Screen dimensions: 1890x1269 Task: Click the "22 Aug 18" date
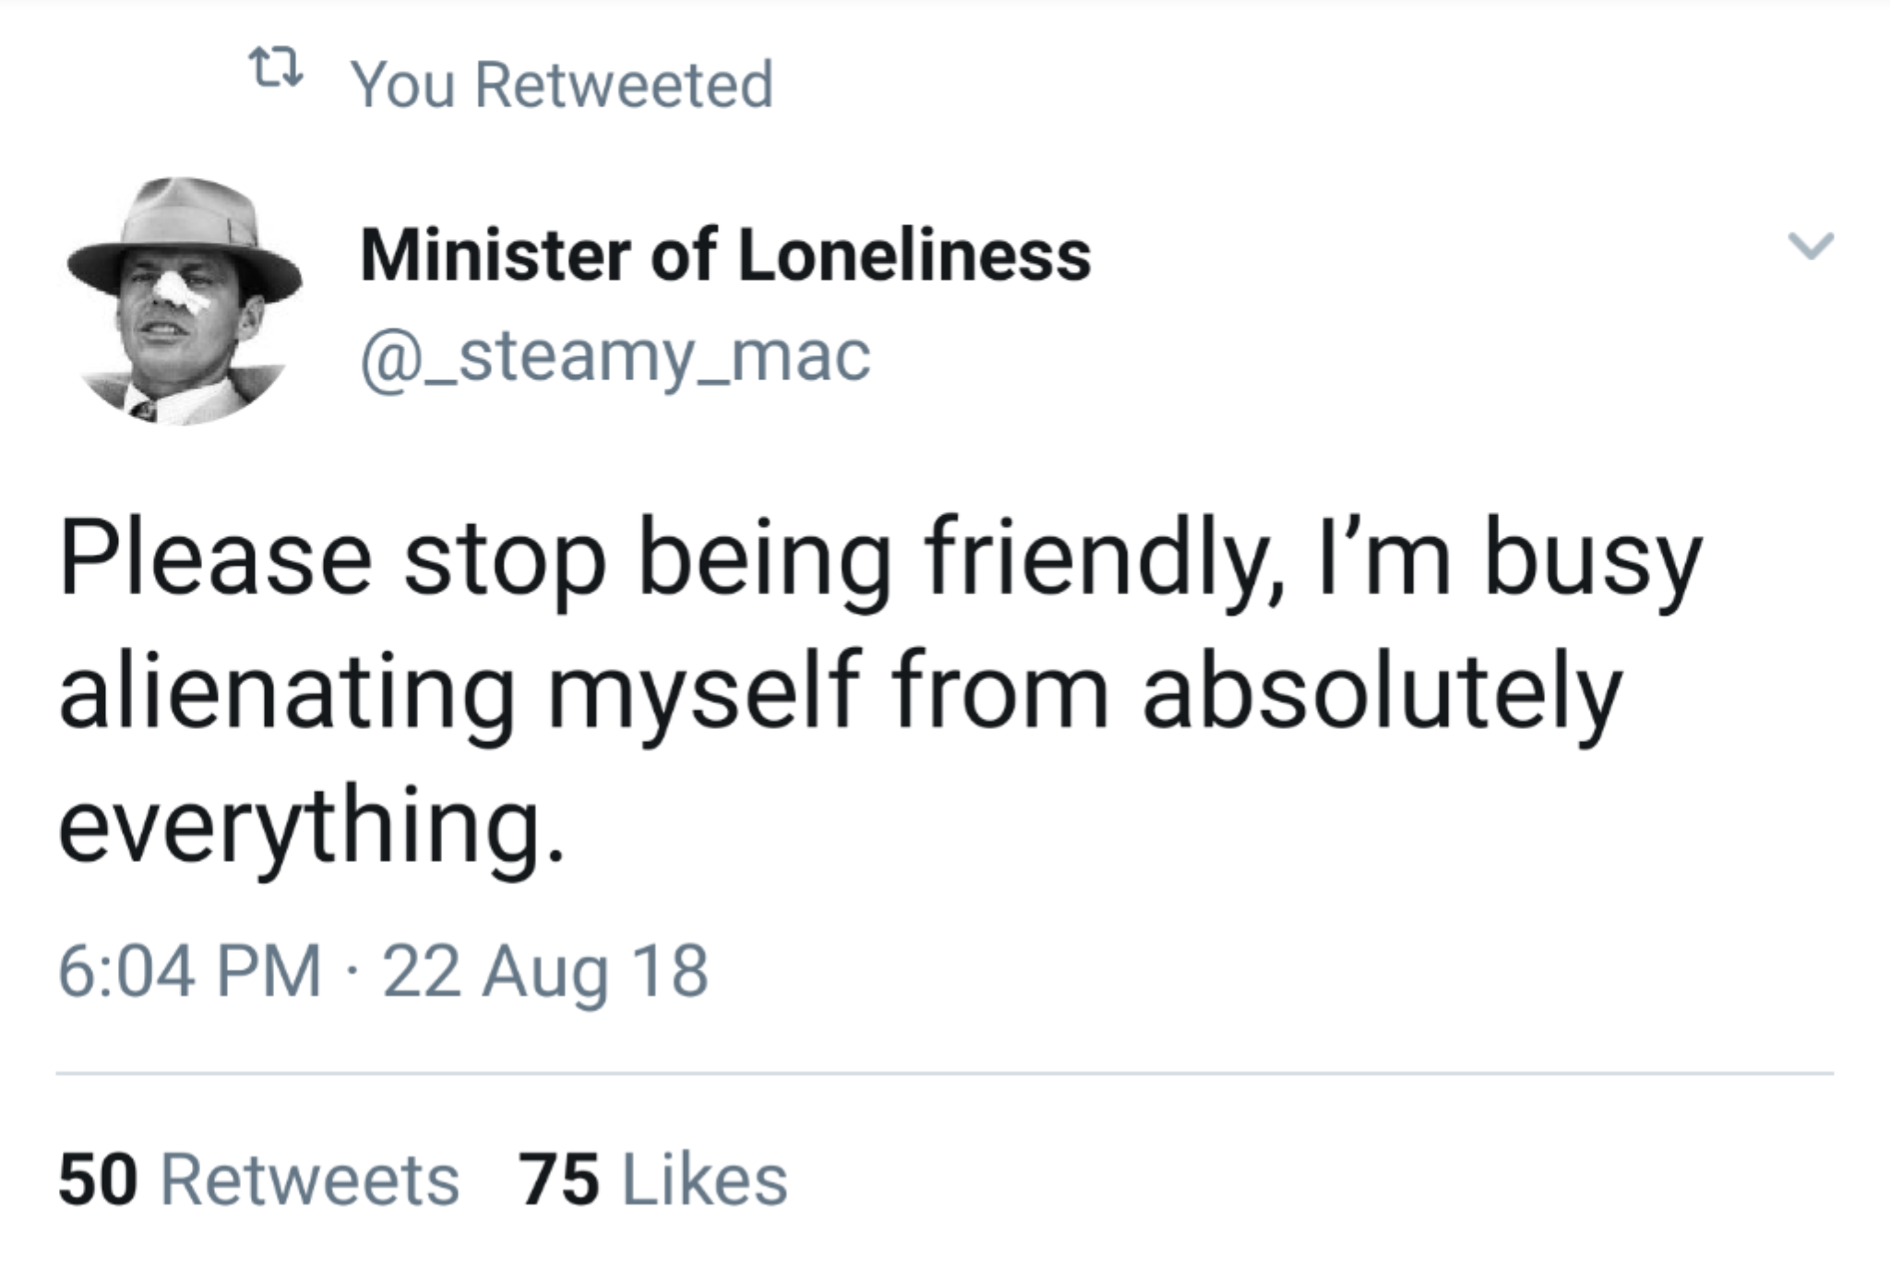click(x=545, y=971)
